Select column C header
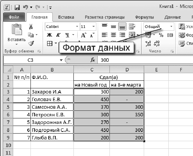The image size is (193, 156). click(x=91, y=69)
